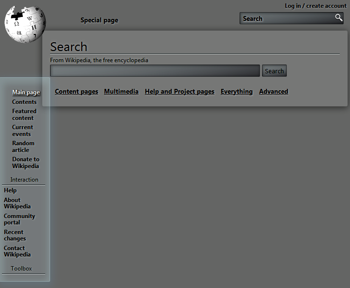
Task: Open Featured content link
Action: point(24,115)
